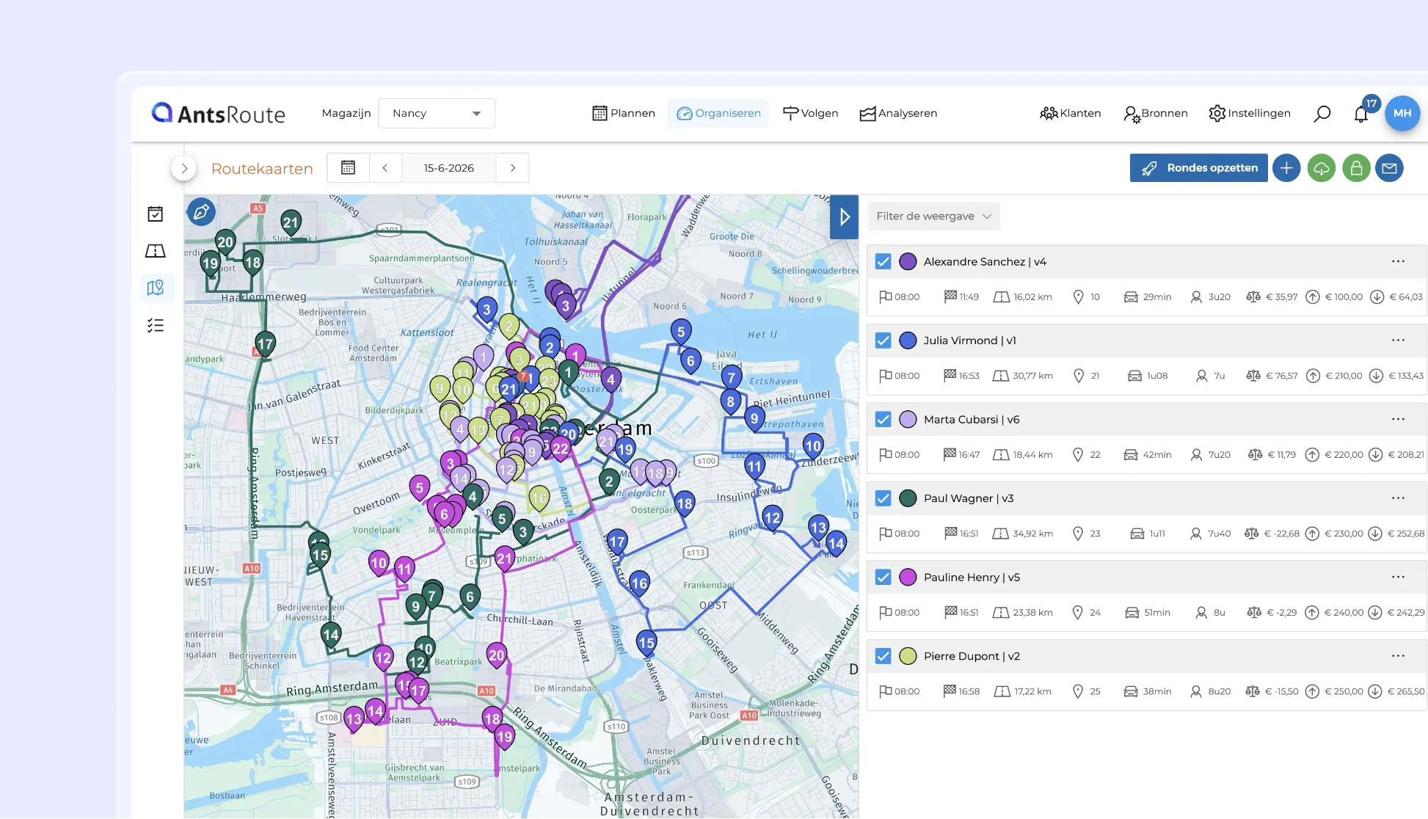Click Marta Cubarsi | v6 route name
This screenshot has height=819, width=1428.
972,419
